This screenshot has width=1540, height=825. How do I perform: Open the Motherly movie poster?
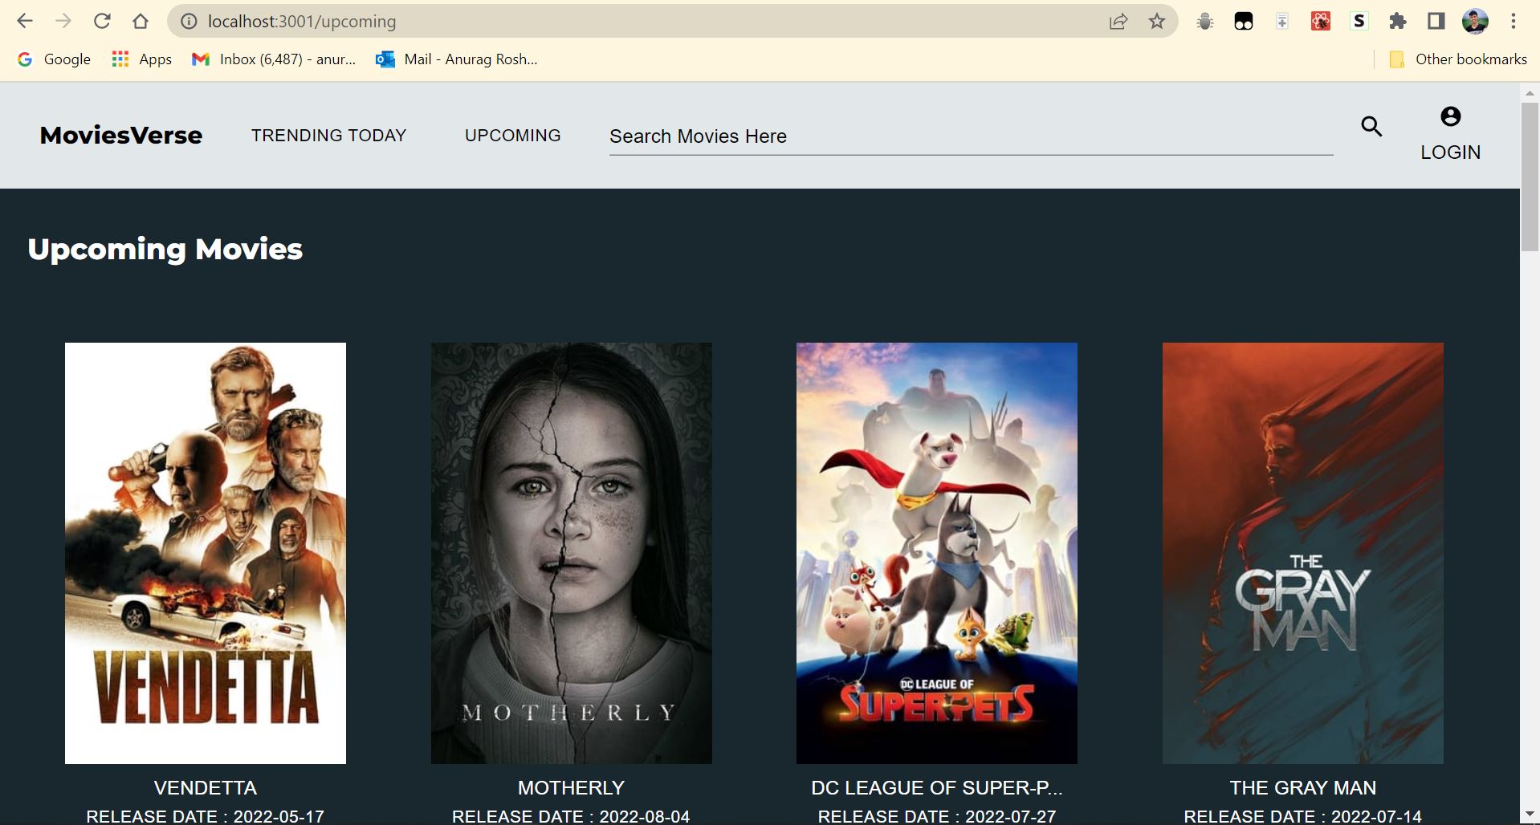click(571, 553)
